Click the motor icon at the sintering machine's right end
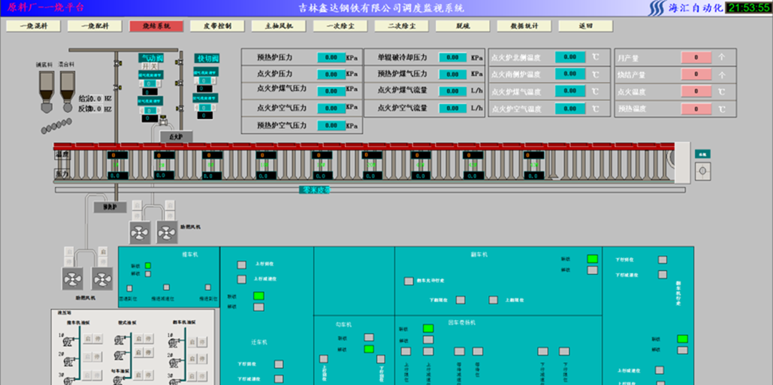This screenshot has width=773, height=385. (x=702, y=172)
